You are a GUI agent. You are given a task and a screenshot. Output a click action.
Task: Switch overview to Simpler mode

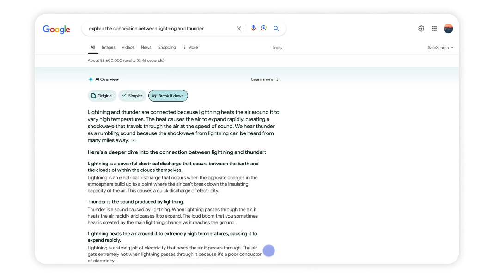[132, 96]
